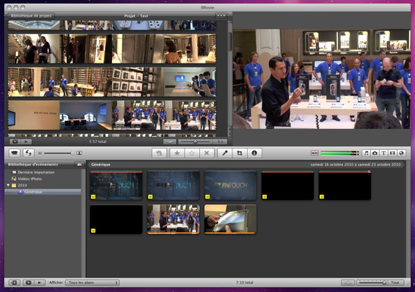Open the music and sound effects browser
This screenshot has height=292, width=415.
pyautogui.click(x=366, y=153)
